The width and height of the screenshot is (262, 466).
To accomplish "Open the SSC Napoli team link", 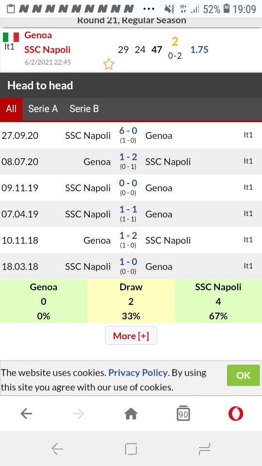I will (48, 50).
